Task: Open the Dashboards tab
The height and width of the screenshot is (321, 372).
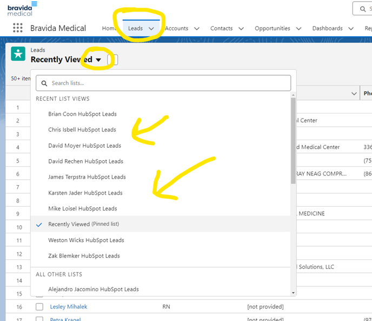Action: pos(328,29)
